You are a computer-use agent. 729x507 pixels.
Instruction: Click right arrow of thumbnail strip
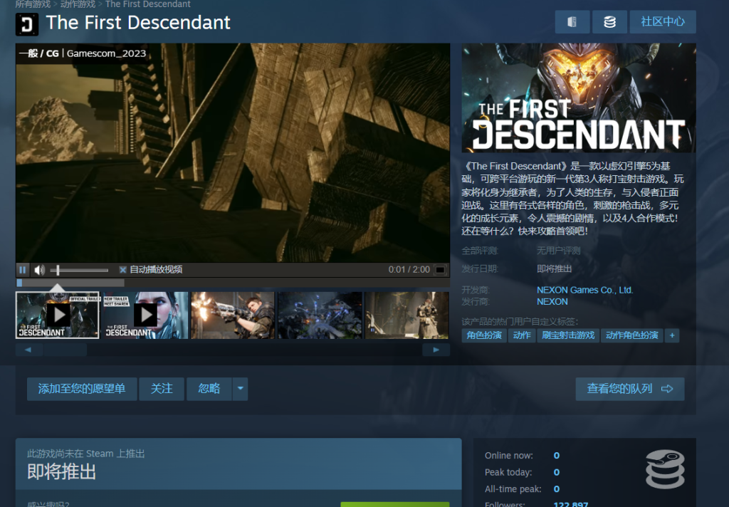coord(436,350)
